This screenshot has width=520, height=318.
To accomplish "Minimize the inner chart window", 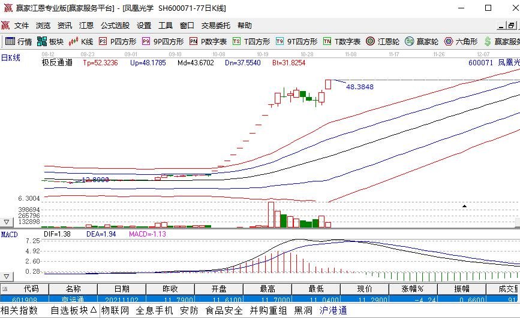I will tap(501, 26).
